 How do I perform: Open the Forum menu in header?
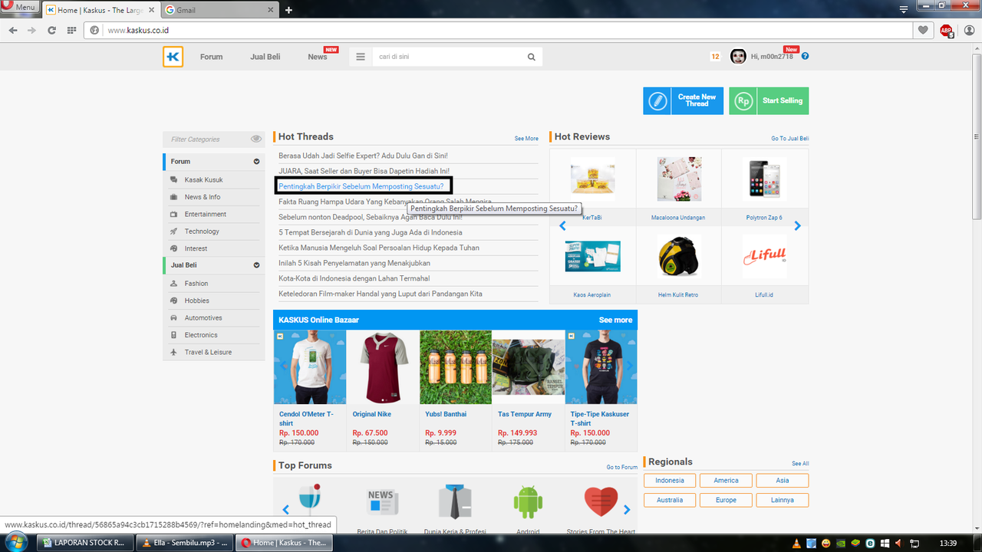coord(211,57)
